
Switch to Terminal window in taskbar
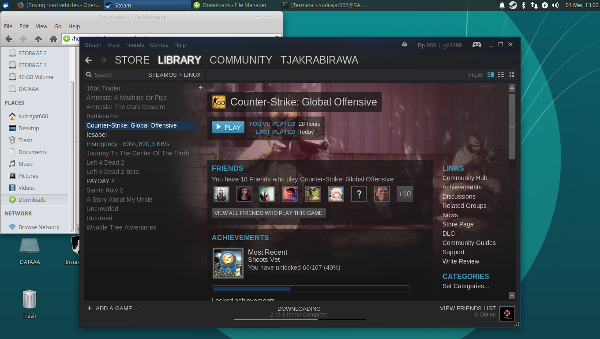click(323, 5)
